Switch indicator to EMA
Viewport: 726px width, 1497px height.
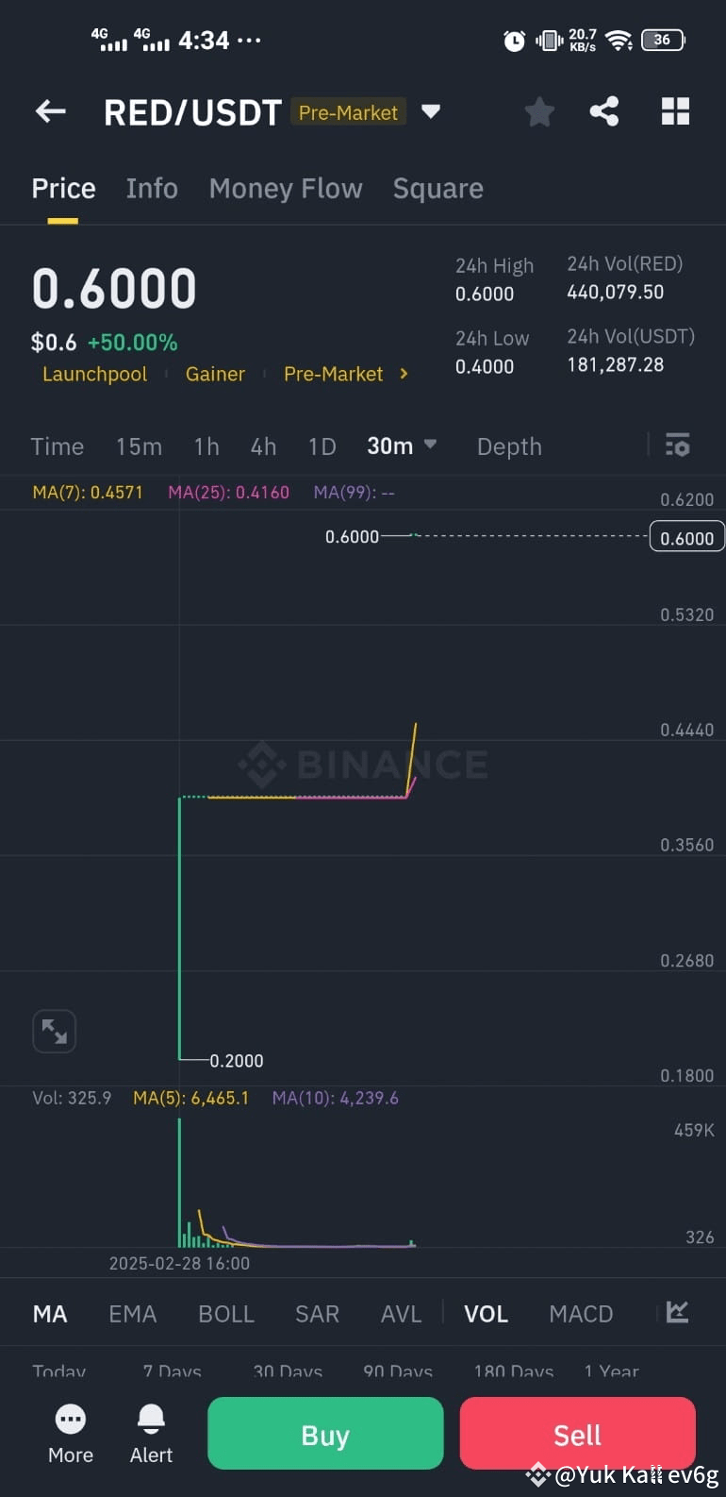click(x=132, y=1313)
